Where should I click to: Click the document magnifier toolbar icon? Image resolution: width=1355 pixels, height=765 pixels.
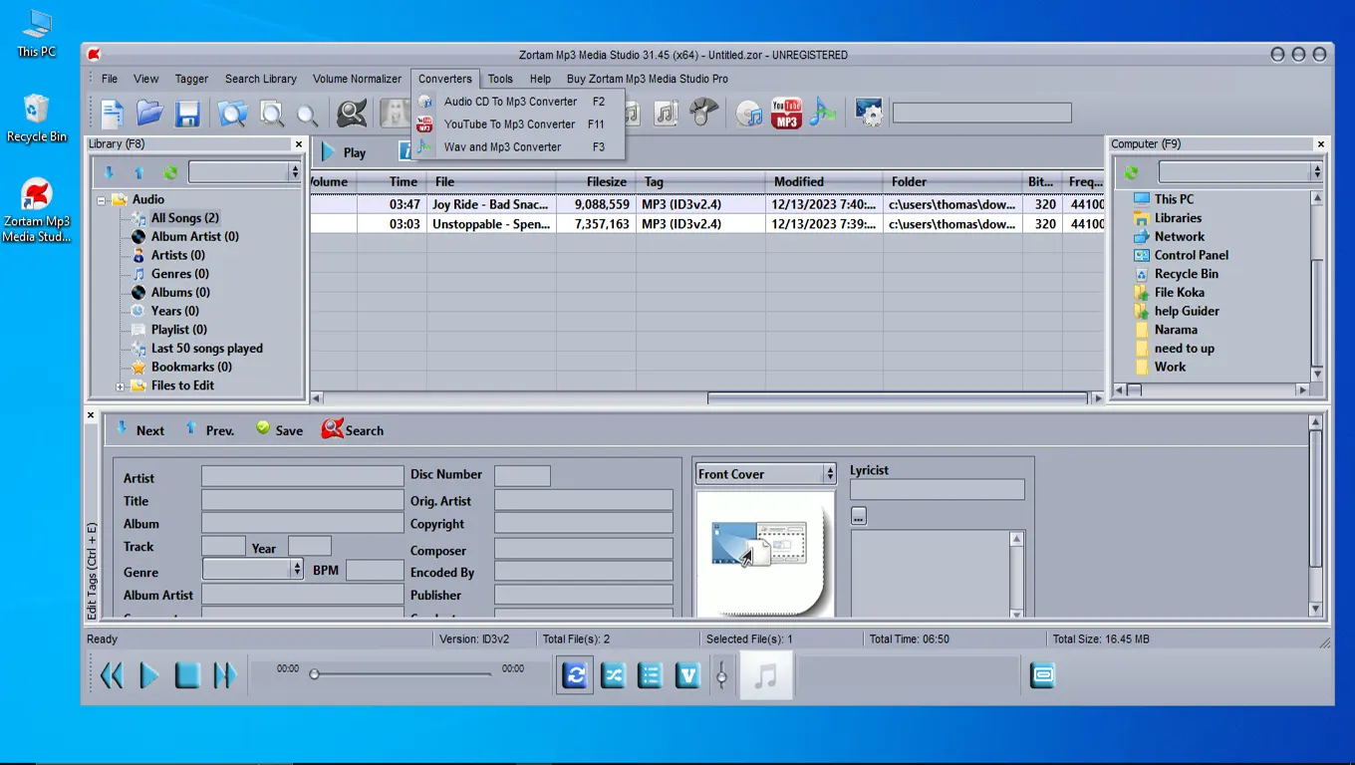pos(272,114)
